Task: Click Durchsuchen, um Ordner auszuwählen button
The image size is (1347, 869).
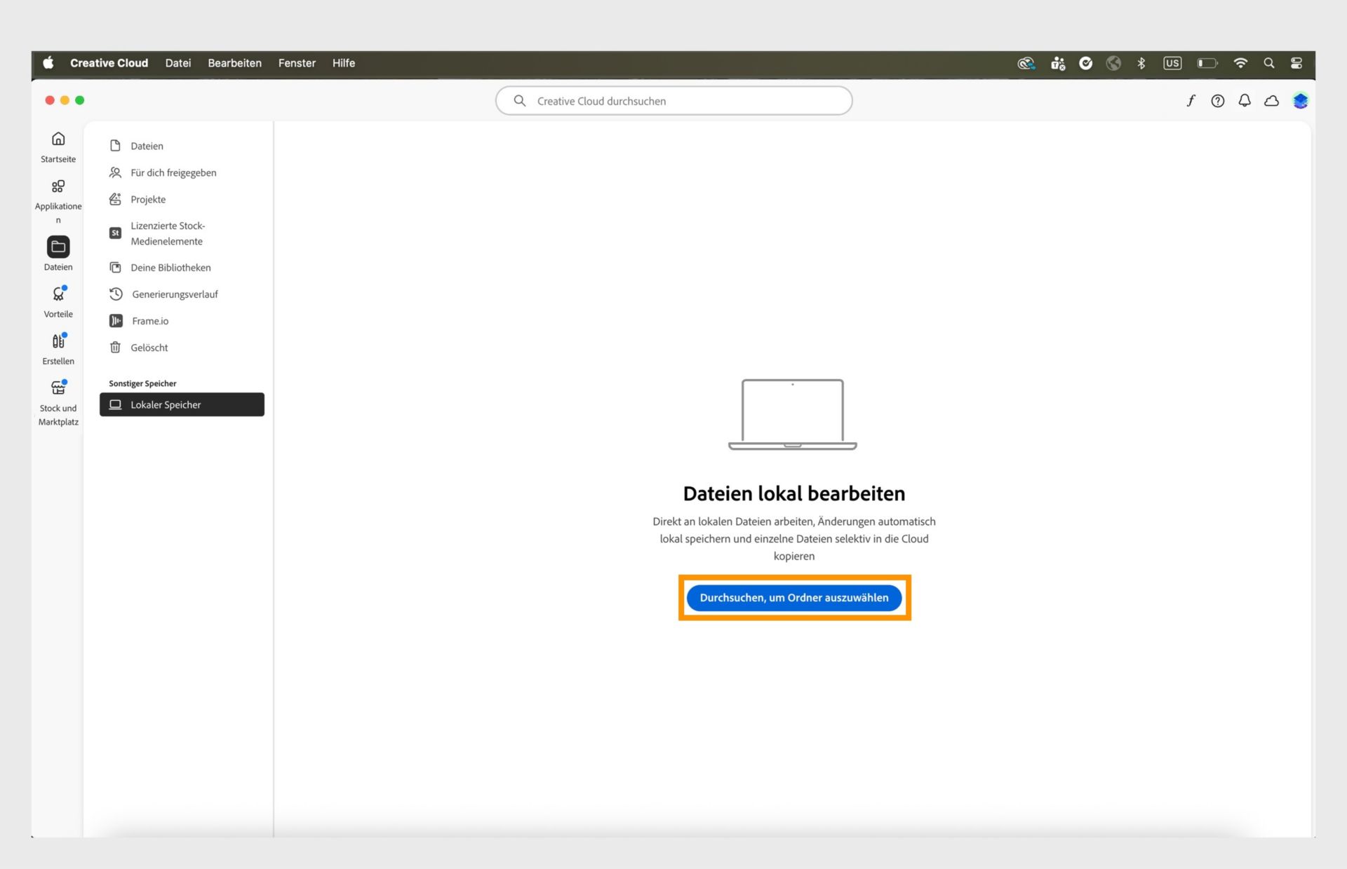Action: point(794,598)
